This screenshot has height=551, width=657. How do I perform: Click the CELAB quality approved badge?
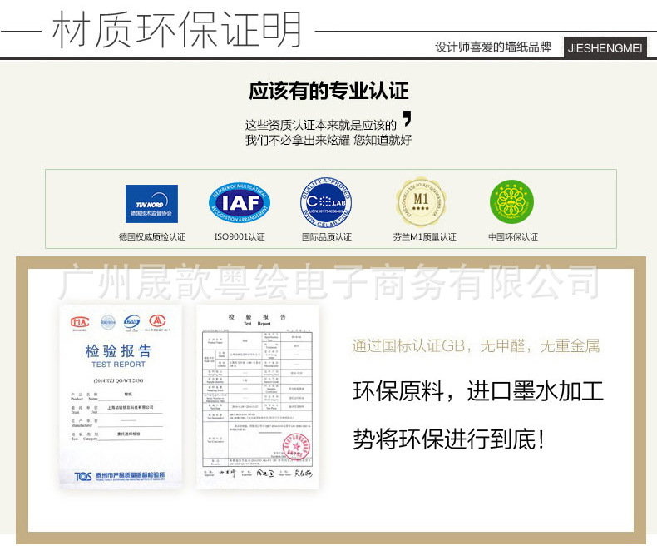pos(326,202)
